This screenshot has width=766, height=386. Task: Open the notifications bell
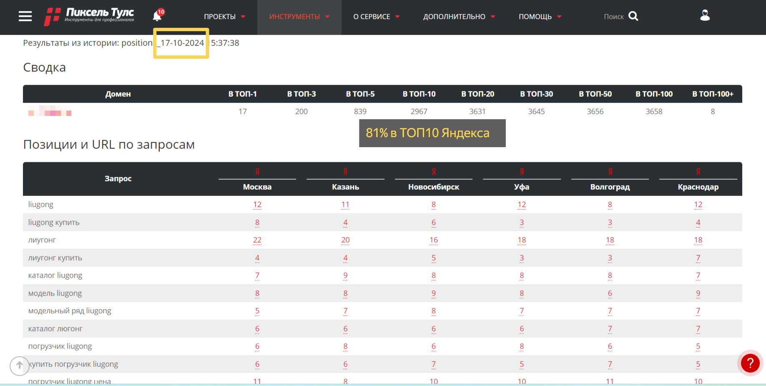tap(157, 16)
